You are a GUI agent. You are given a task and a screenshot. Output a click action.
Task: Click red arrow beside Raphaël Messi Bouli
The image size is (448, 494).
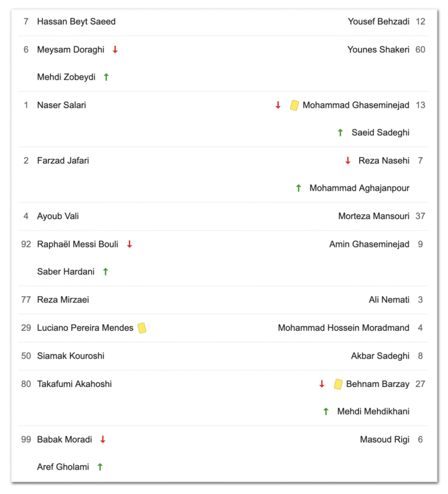[x=129, y=244]
